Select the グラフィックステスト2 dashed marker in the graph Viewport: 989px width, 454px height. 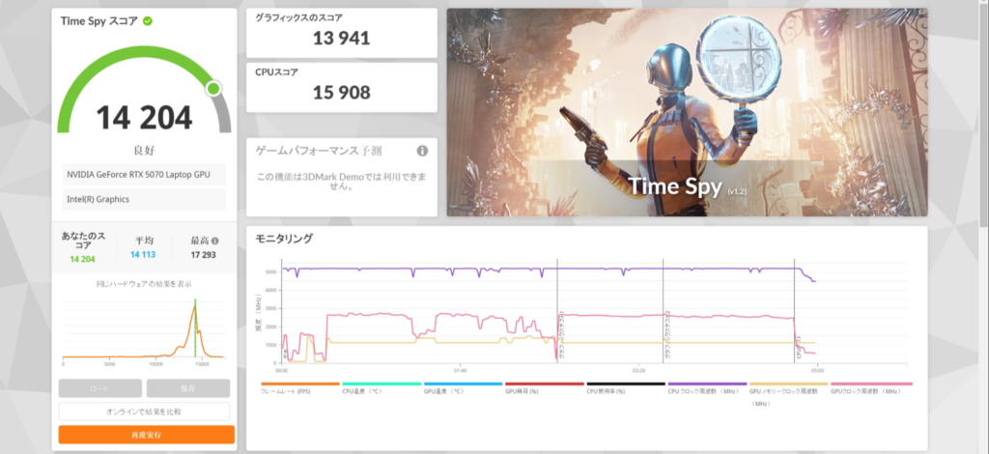[x=663, y=311]
